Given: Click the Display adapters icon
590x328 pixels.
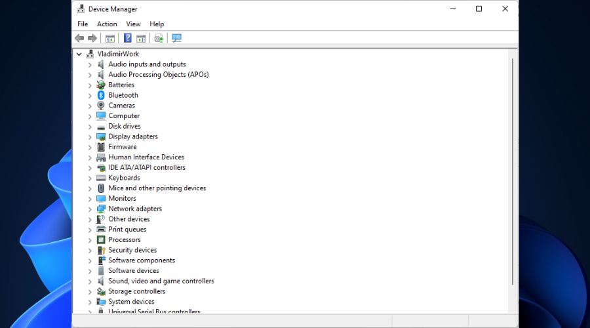Looking at the screenshot, I should (101, 136).
